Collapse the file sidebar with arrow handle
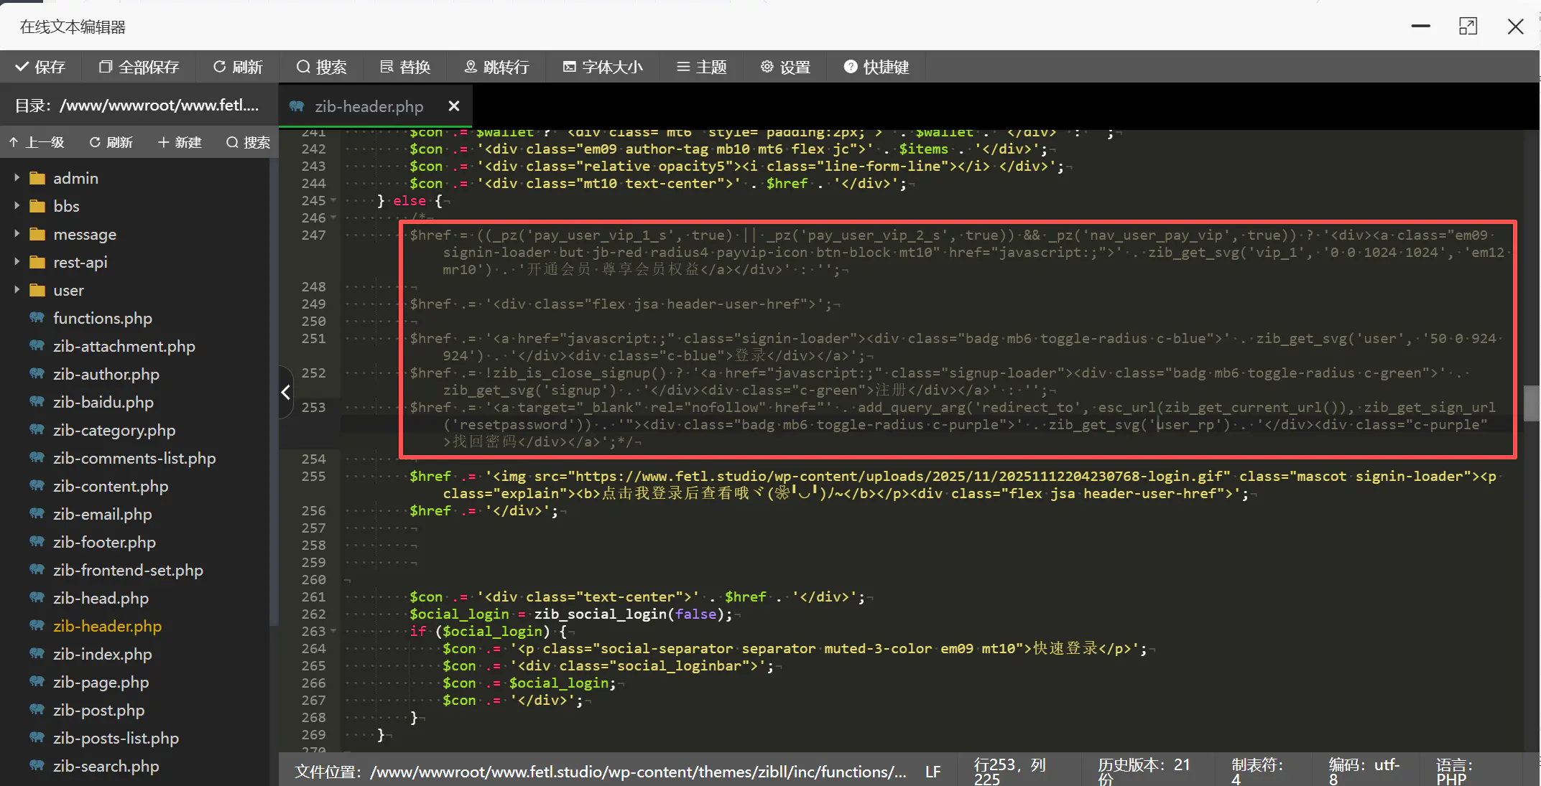This screenshot has height=786, width=1541. tap(286, 392)
